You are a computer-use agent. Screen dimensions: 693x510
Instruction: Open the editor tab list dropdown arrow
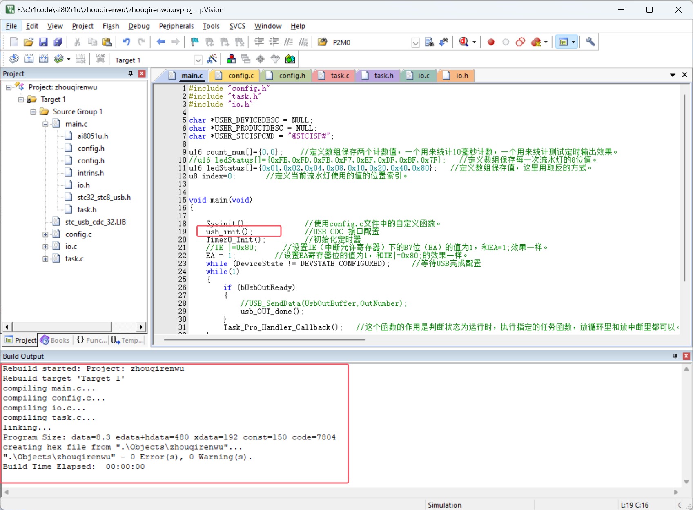(x=673, y=75)
